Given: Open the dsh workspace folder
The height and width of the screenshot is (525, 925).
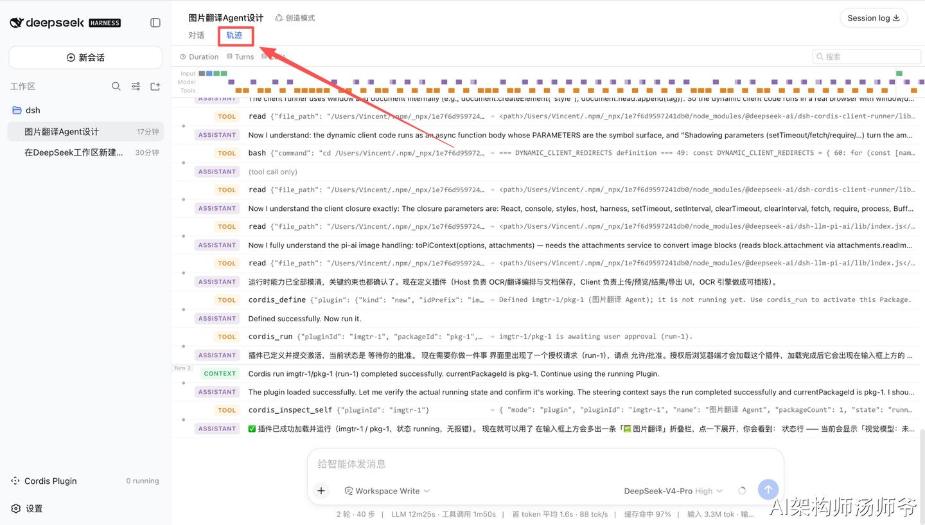Looking at the screenshot, I should (x=85, y=111).
